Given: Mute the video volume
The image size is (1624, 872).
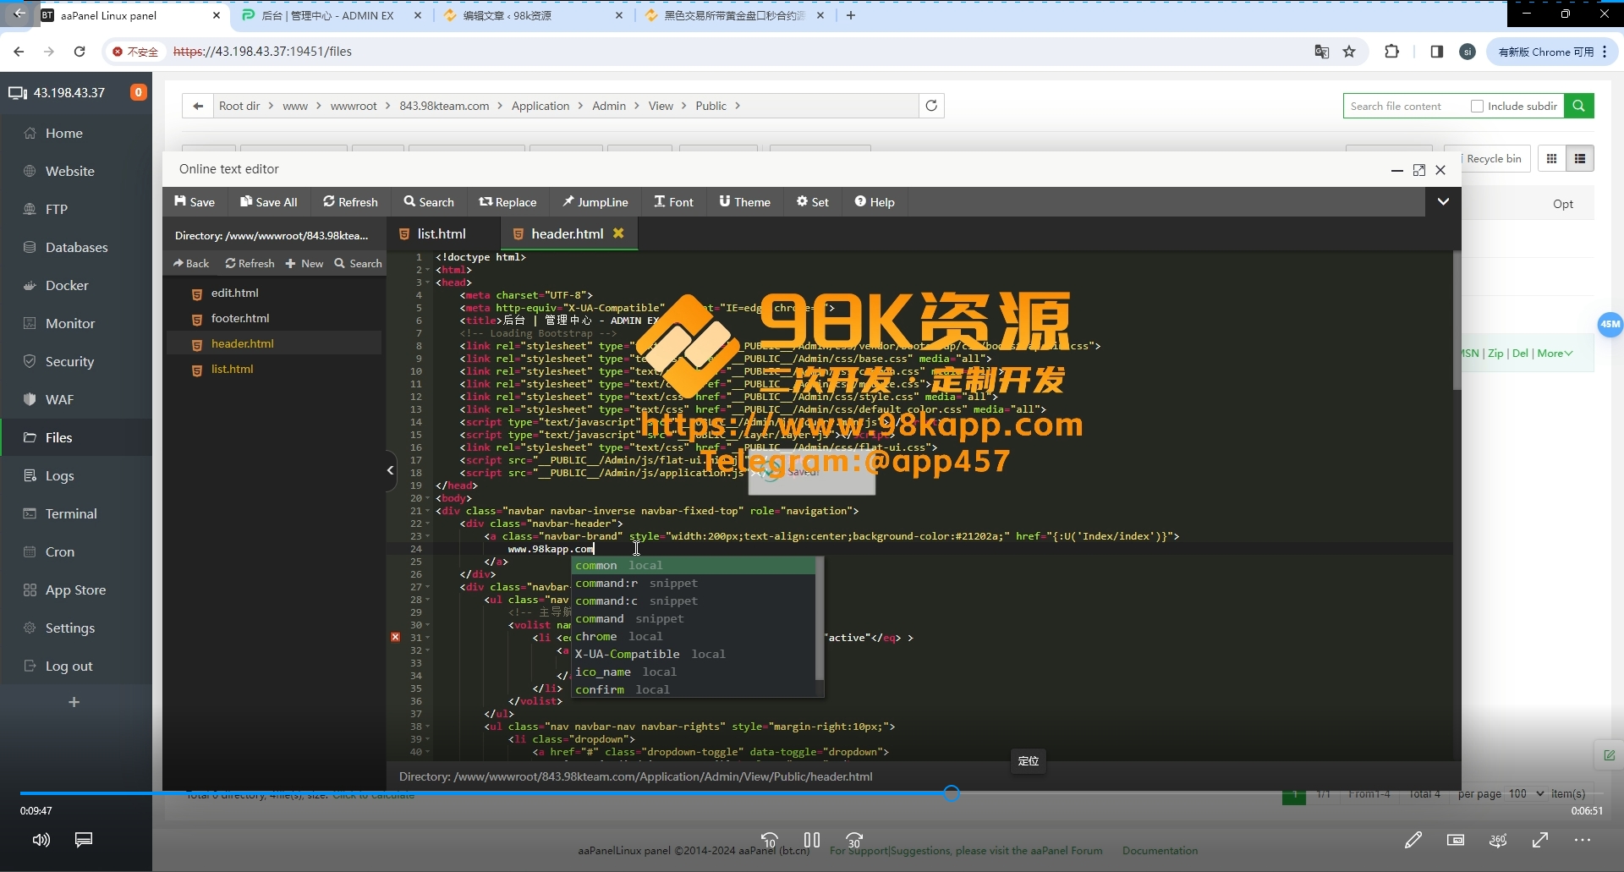Looking at the screenshot, I should tap(41, 840).
